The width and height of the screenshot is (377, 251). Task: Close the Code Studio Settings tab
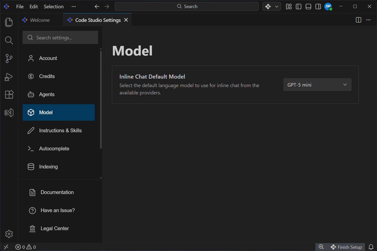pos(126,20)
